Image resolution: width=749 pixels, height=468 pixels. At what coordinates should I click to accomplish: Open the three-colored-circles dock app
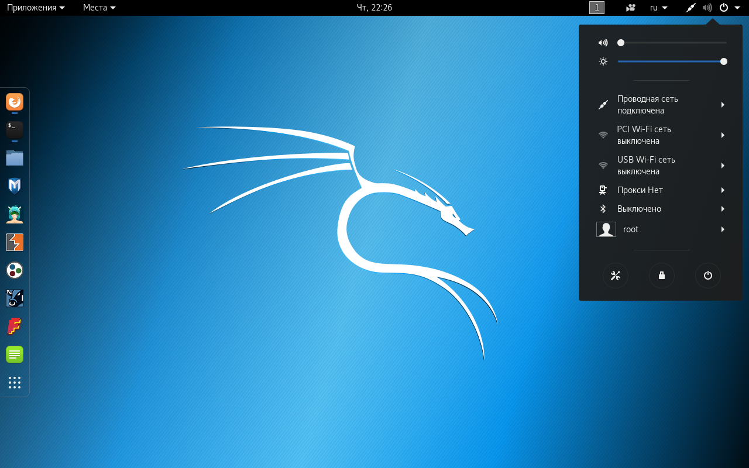15,270
